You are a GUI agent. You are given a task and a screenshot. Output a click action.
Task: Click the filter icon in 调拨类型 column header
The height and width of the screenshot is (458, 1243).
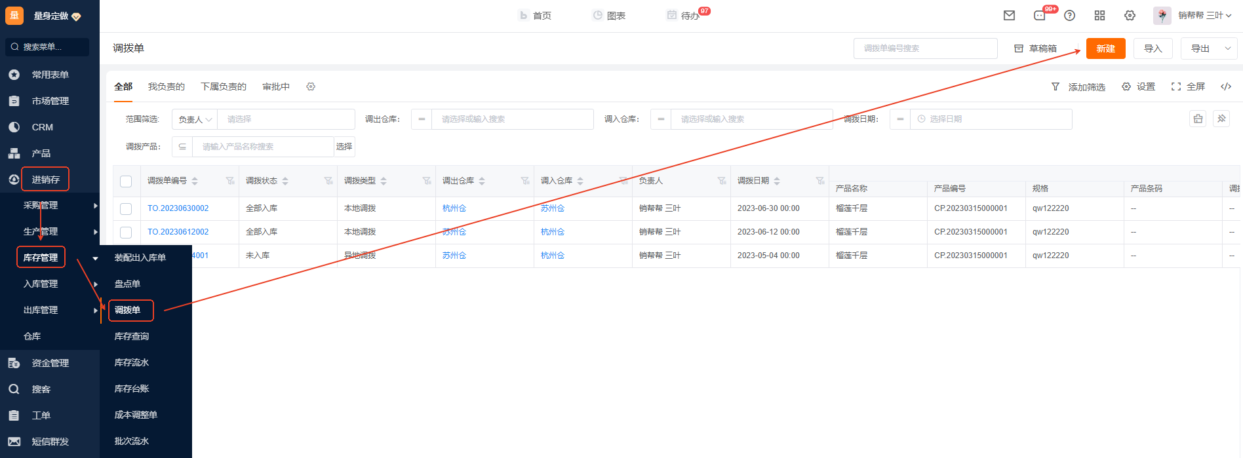point(427,181)
